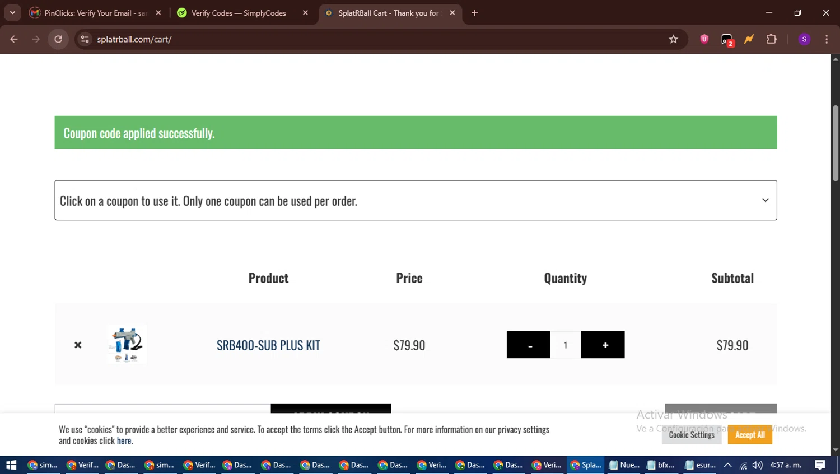Open the network Wi-Fi tray icon
The height and width of the screenshot is (474, 840).
pos(744,465)
